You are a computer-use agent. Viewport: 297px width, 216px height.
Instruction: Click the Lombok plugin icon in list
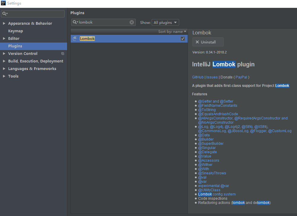click(75, 39)
